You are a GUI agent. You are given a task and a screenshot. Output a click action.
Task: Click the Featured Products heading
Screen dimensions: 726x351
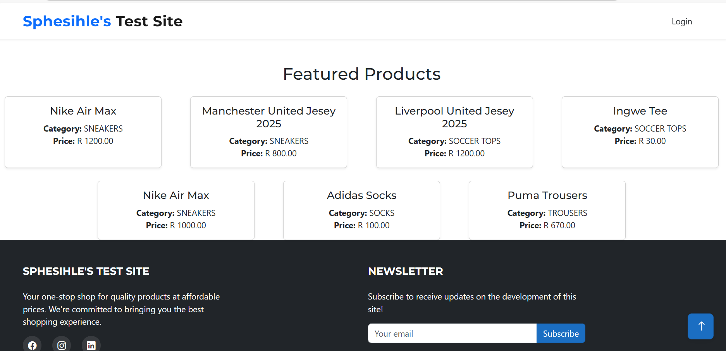[362, 74]
